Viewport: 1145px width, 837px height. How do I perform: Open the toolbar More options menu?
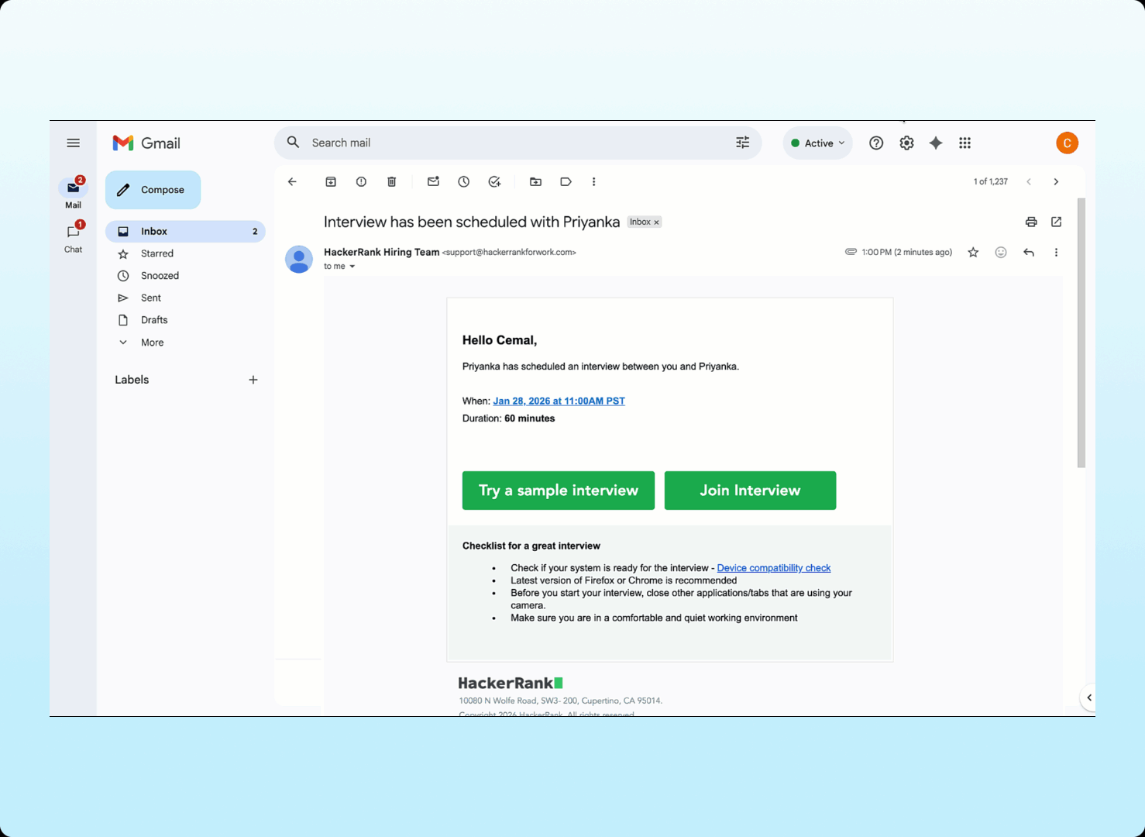pyautogui.click(x=594, y=181)
